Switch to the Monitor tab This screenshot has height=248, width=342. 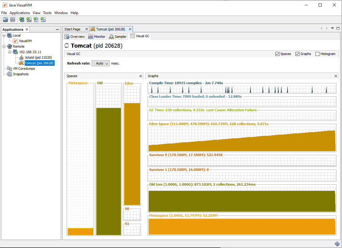tap(97, 37)
